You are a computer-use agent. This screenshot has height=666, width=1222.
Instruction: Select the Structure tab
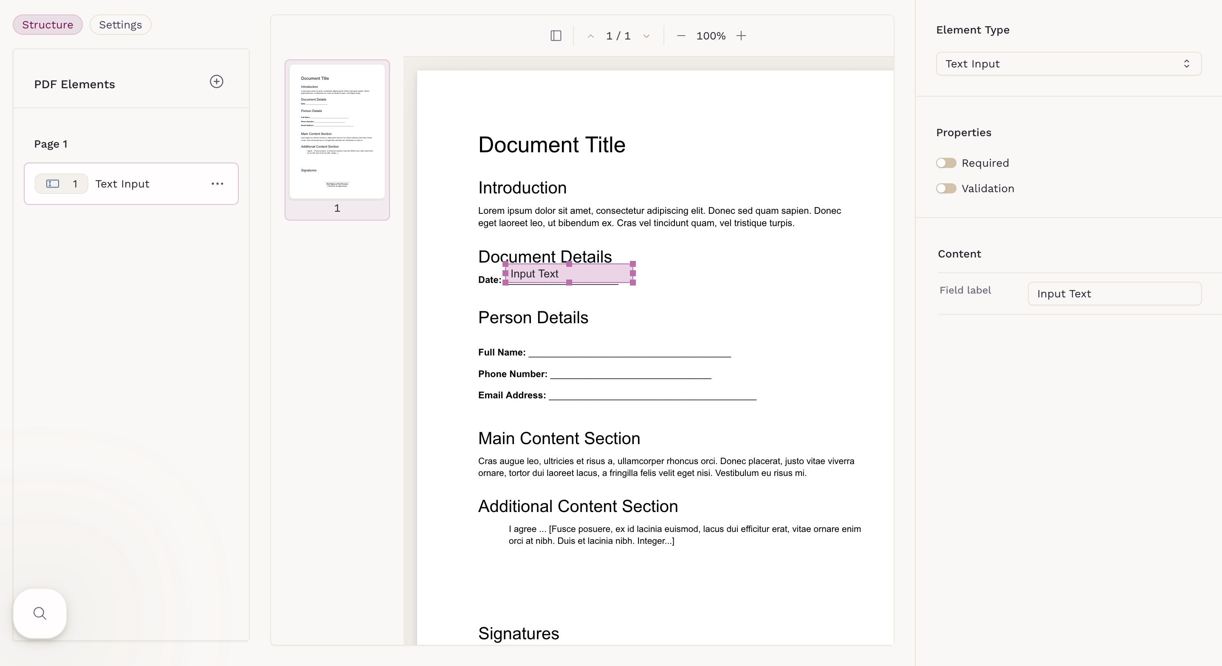point(48,25)
